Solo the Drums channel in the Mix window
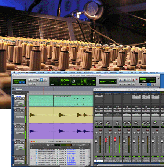 pos(97,133)
